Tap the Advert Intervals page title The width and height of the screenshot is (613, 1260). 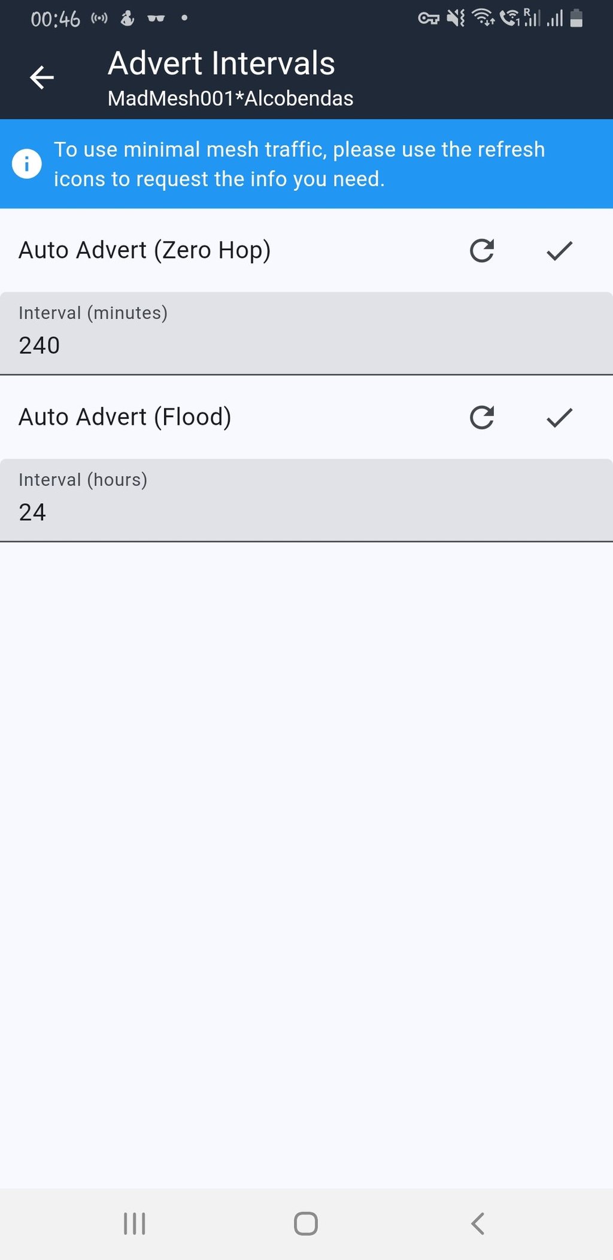(221, 63)
